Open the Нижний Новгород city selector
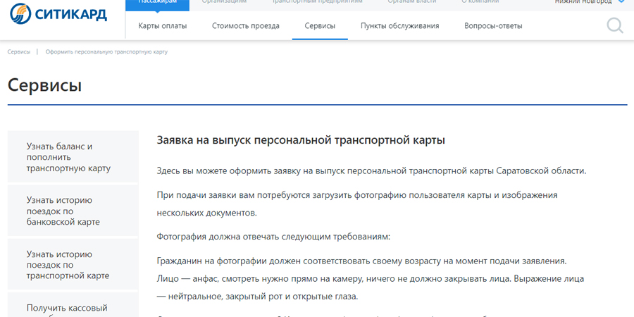 coord(583,3)
